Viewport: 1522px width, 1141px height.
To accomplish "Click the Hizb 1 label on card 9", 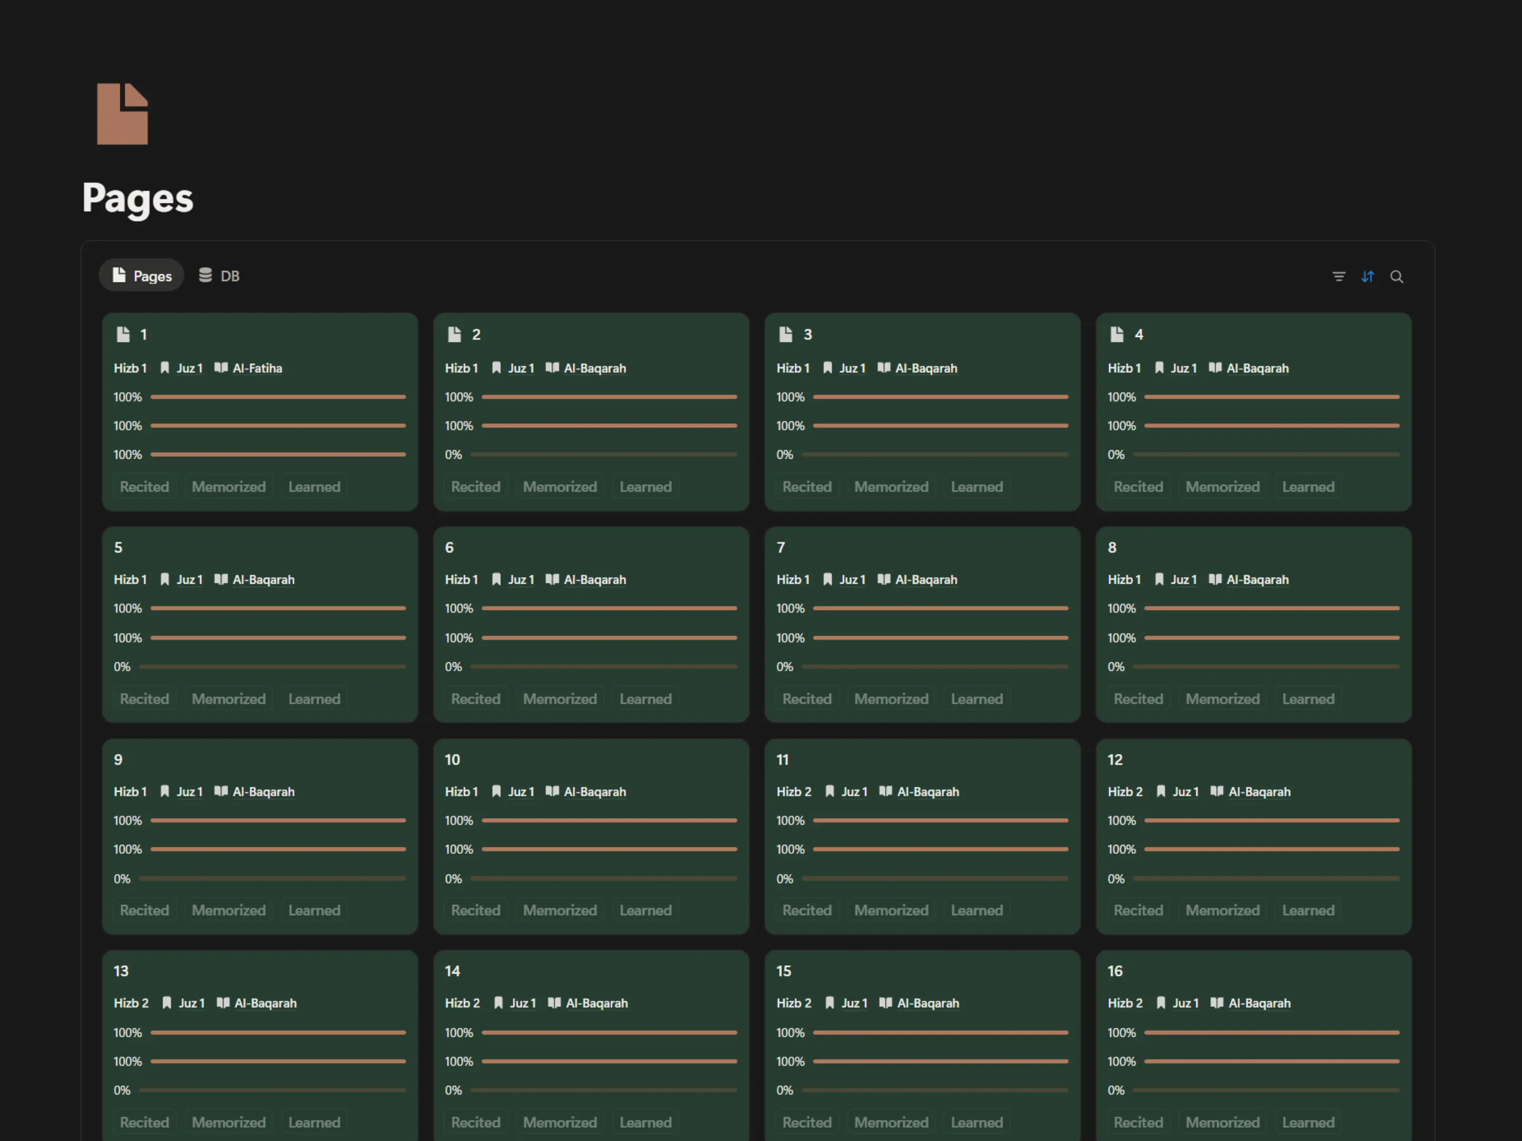I will click(130, 791).
